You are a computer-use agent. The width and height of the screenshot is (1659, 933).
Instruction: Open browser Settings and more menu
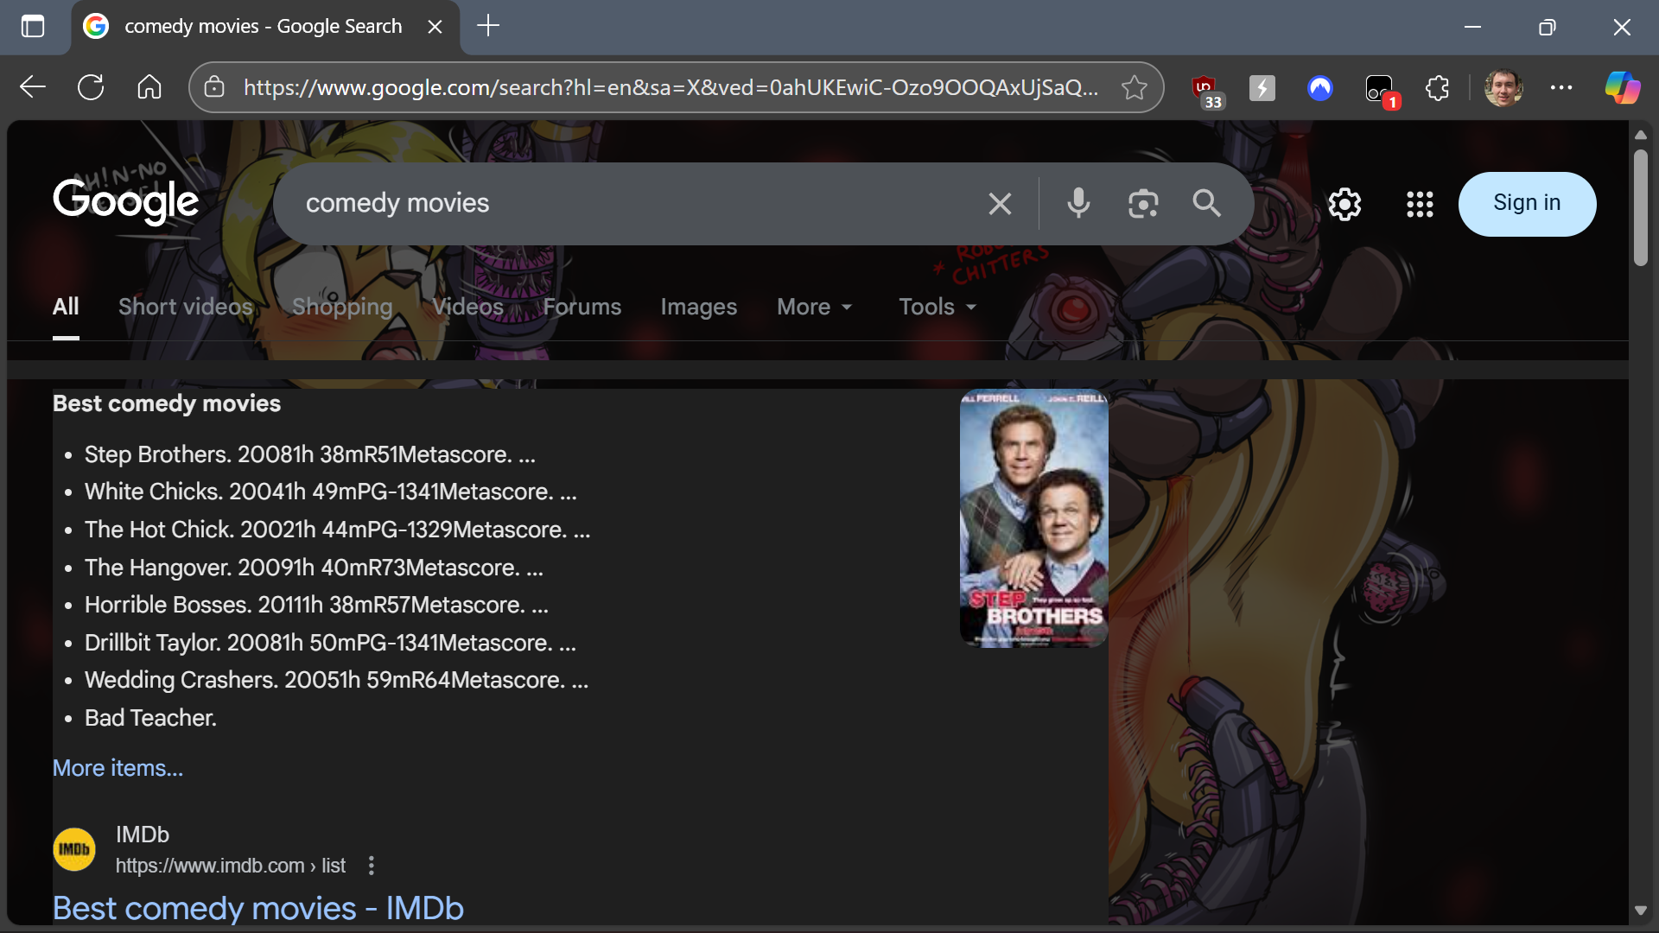[1561, 87]
